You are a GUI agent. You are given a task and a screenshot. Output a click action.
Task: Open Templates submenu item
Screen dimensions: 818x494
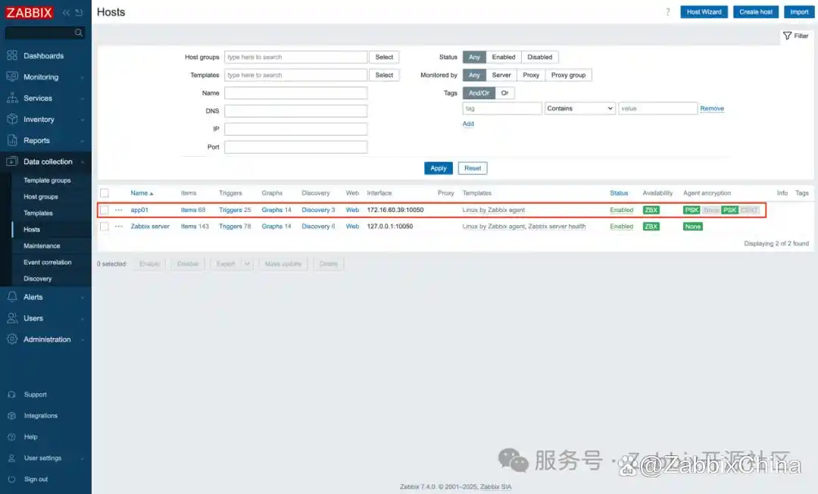[x=38, y=214]
